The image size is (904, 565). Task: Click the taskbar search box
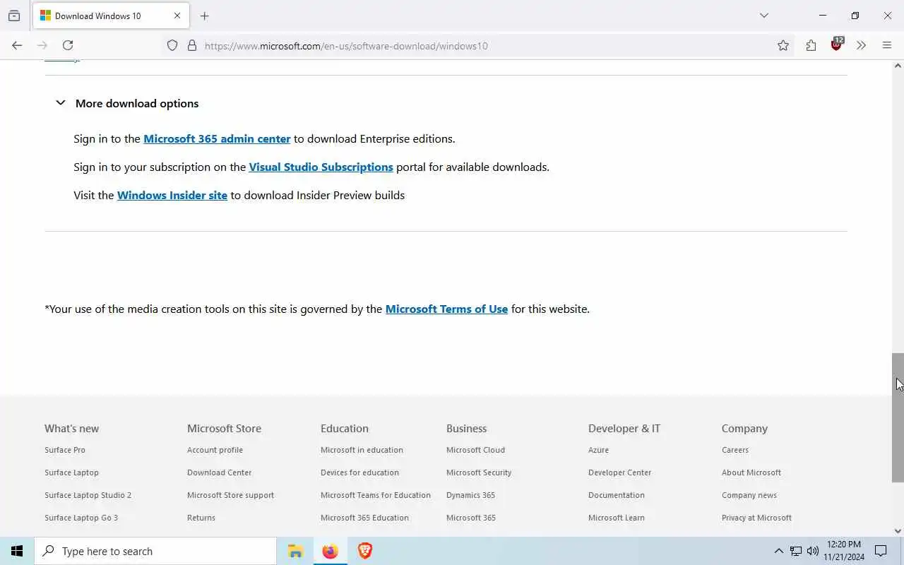[155, 551]
